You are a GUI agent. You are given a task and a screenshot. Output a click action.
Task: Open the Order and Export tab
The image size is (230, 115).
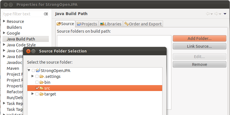click(x=143, y=24)
